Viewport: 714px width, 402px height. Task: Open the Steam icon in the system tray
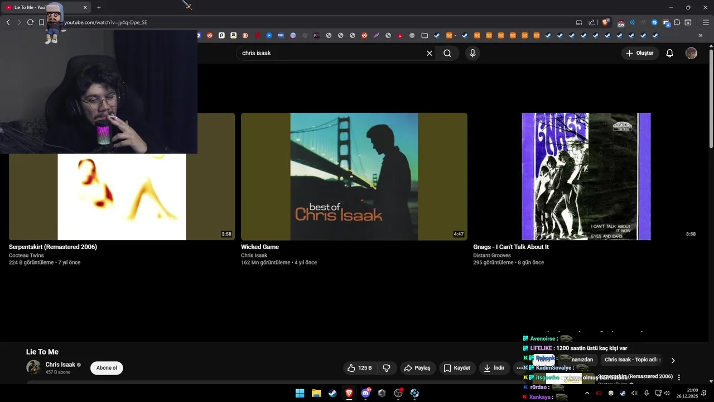coord(623,393)
